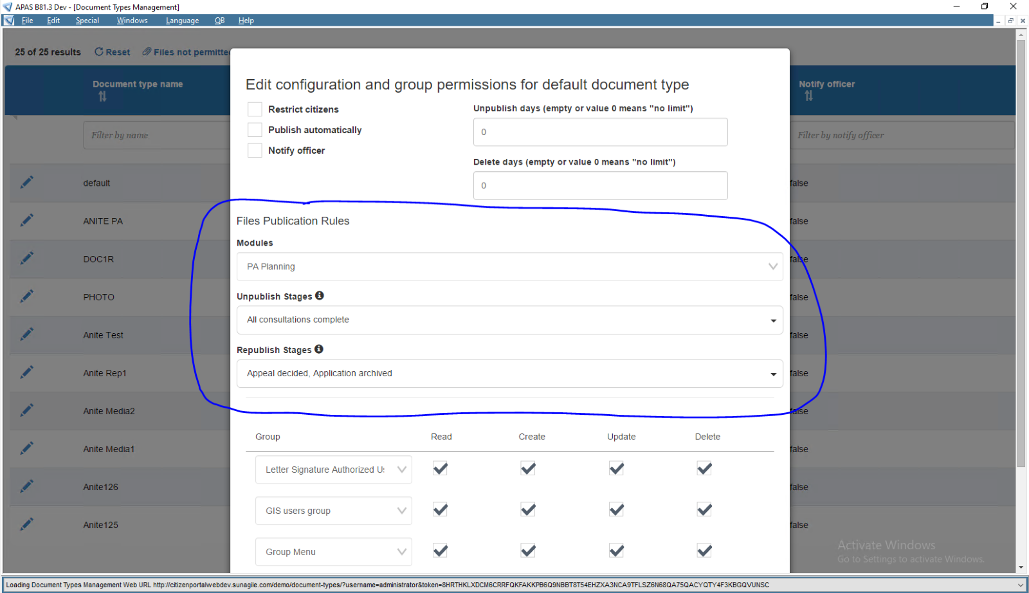Uncheck Read for Group Menu row

click(x=440, y=551)
